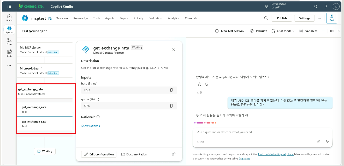Click the Test your agent heading
This screenshot has width=344, height=166.
(34, 31)
